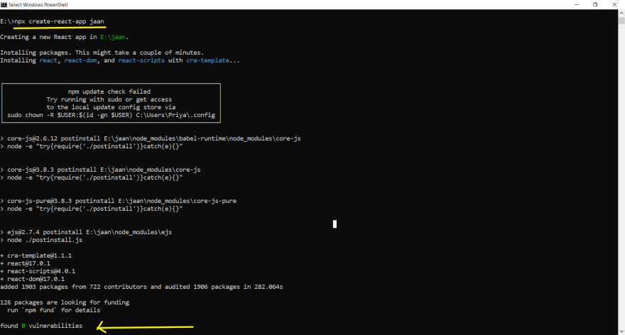625x335 pixels.
Task: Select the blue react-dom text
Action: click(80, 60)
